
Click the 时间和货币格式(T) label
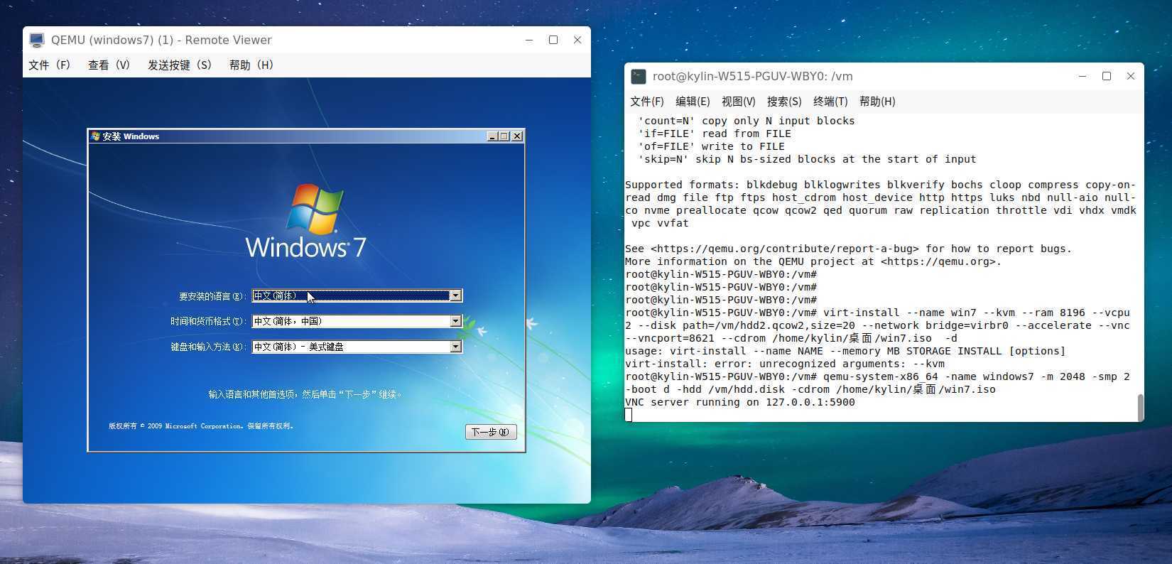(208, 322)
